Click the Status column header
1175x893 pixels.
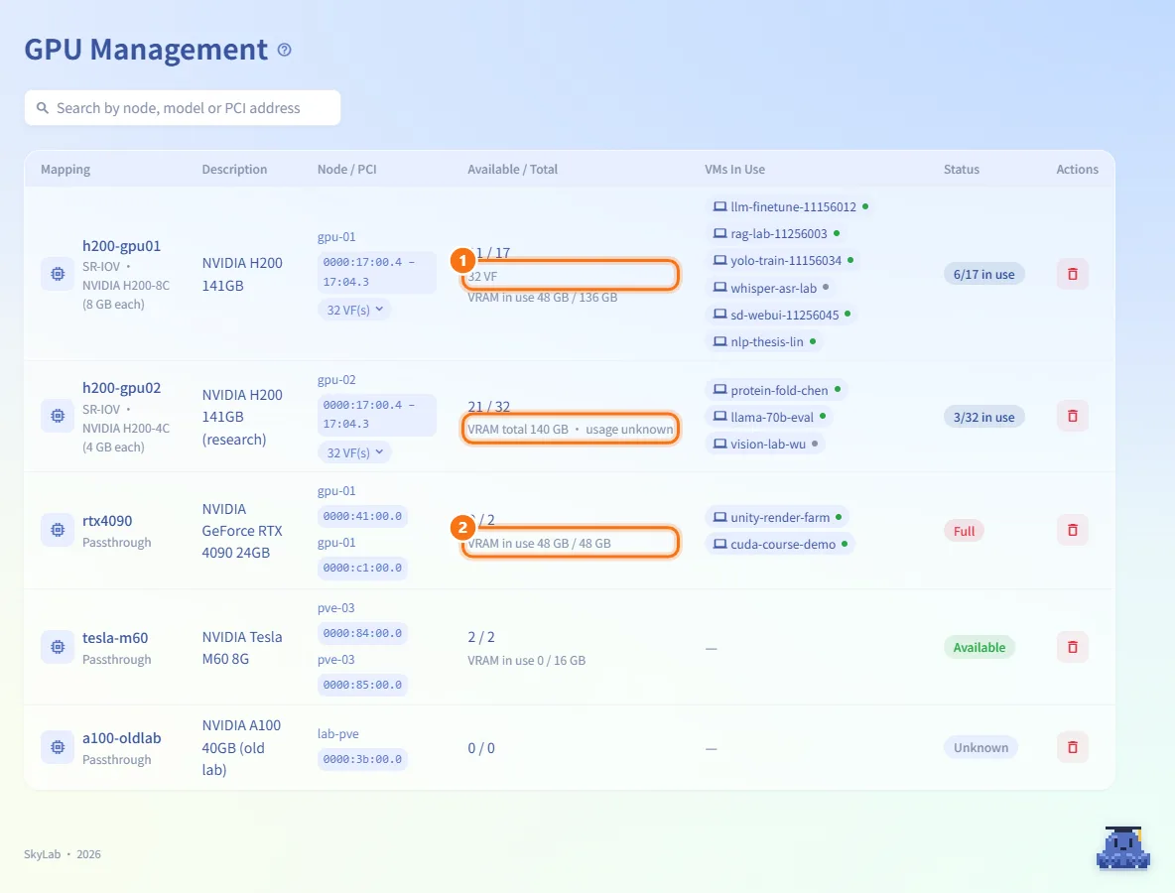tap(962, 170)
